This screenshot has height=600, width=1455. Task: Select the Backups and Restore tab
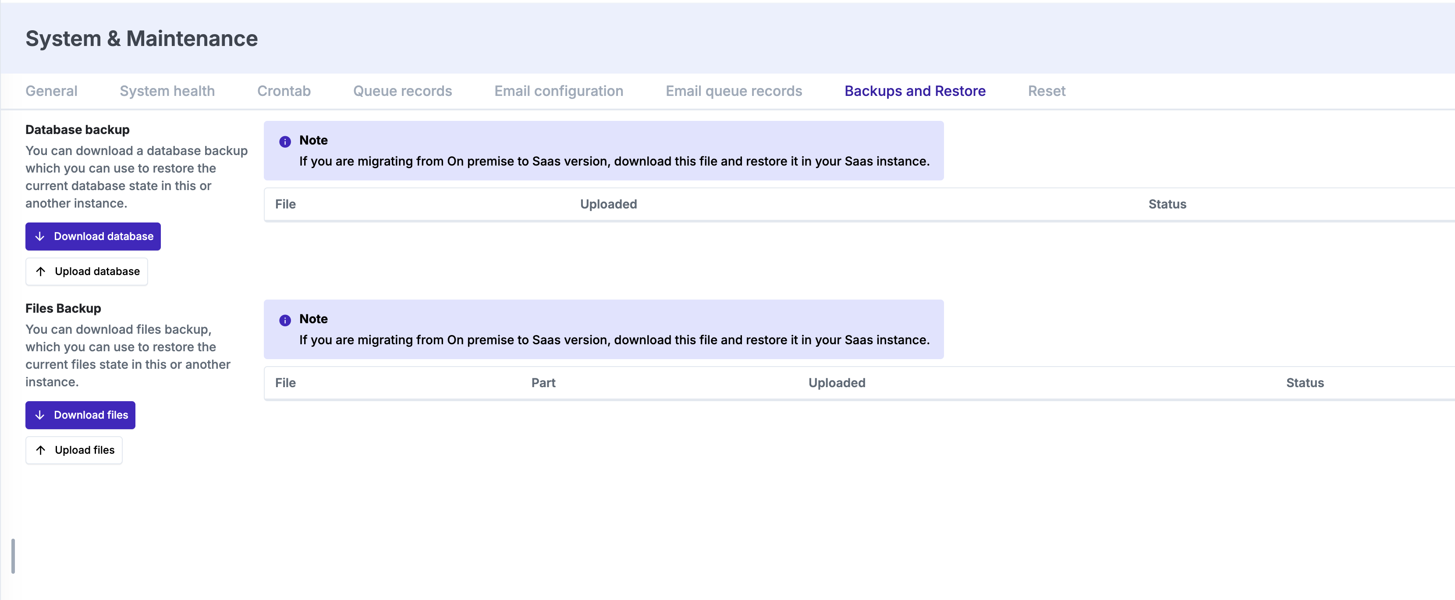point(915,91)
